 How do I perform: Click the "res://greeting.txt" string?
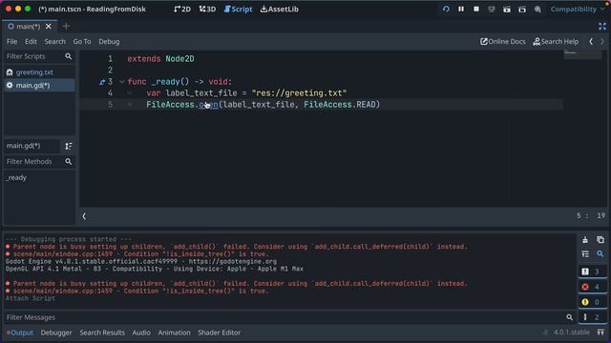click(x=299, y=93)
